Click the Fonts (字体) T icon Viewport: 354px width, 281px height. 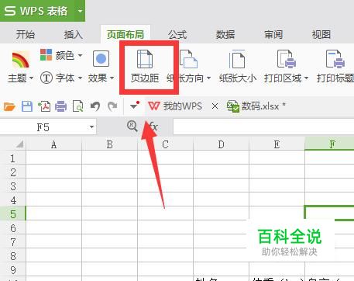point(46,78)
